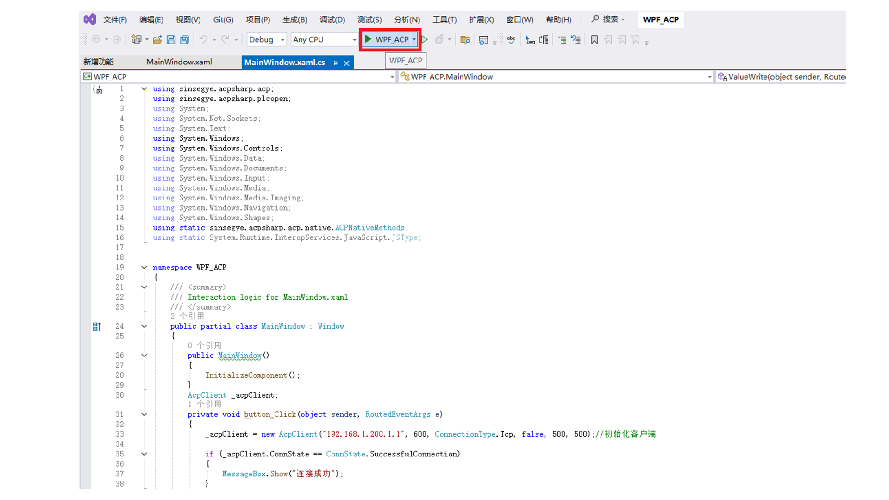Click the spell checker abc icon
The width and height of the screenshot is (889, 500).
tap(511, 40)
